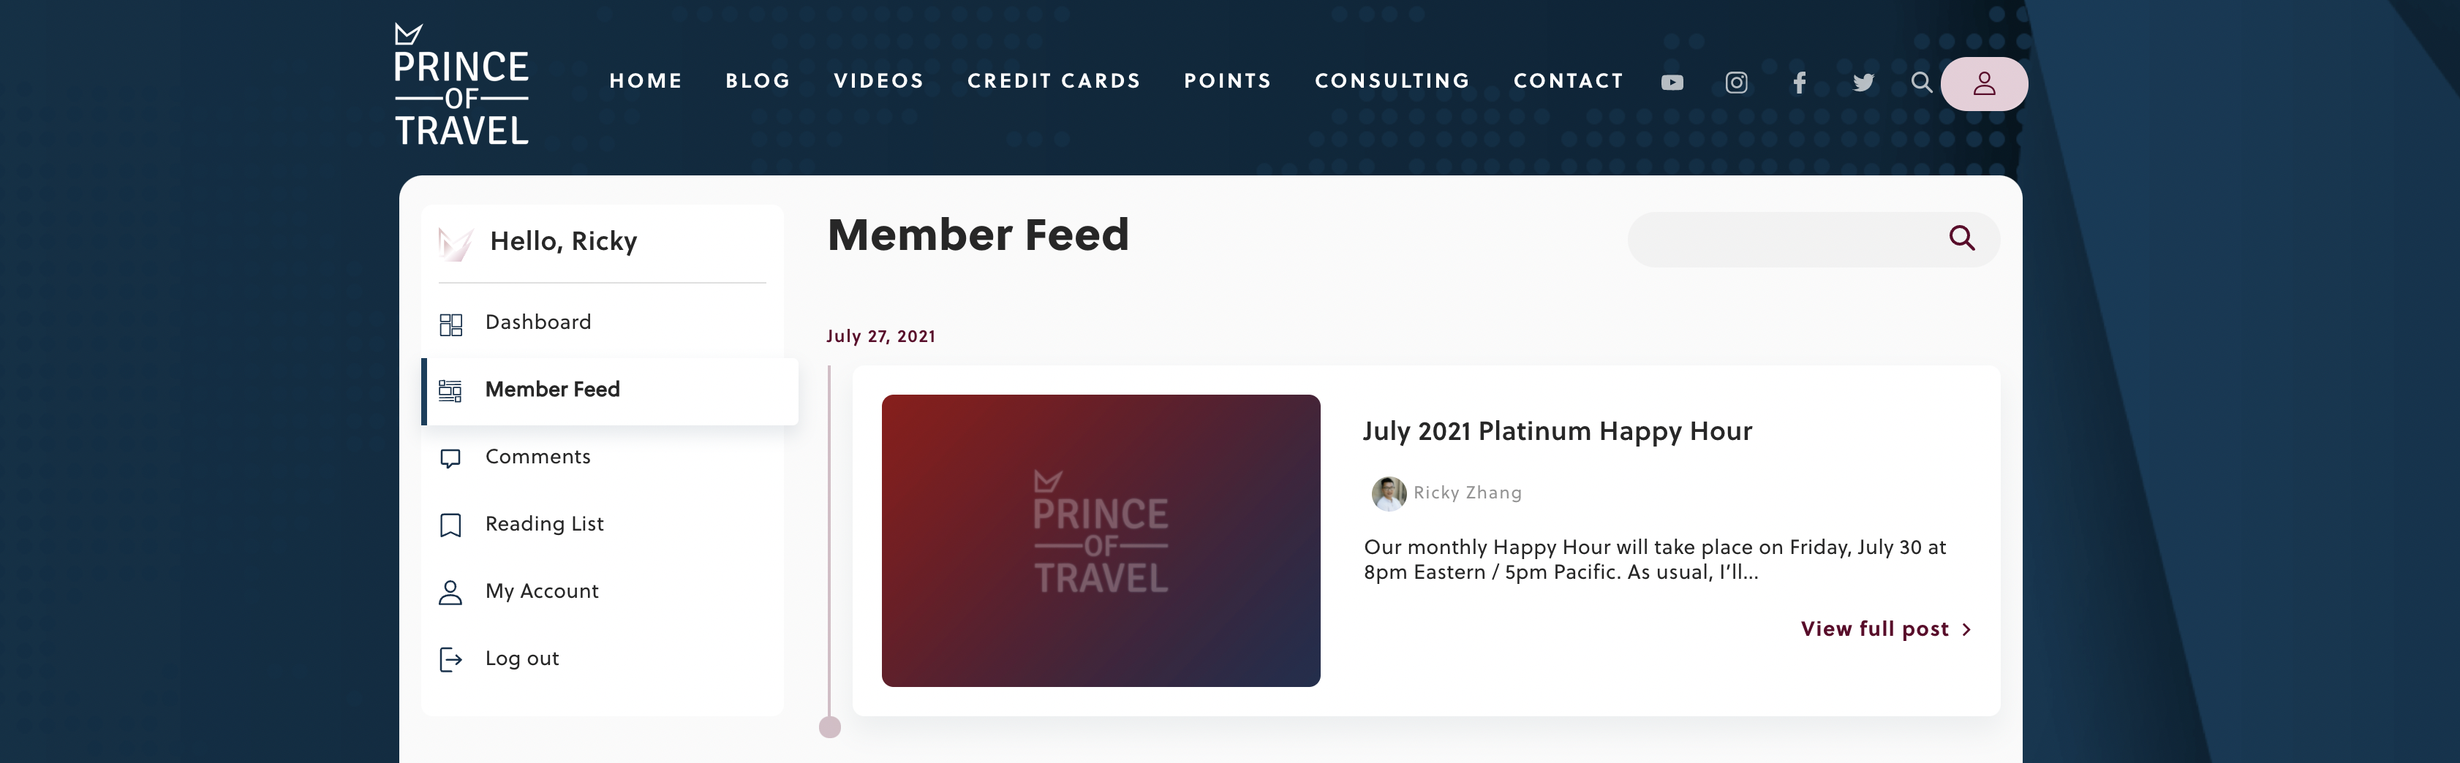Click the header search magnifier icon

click(x=1921, y=83)
